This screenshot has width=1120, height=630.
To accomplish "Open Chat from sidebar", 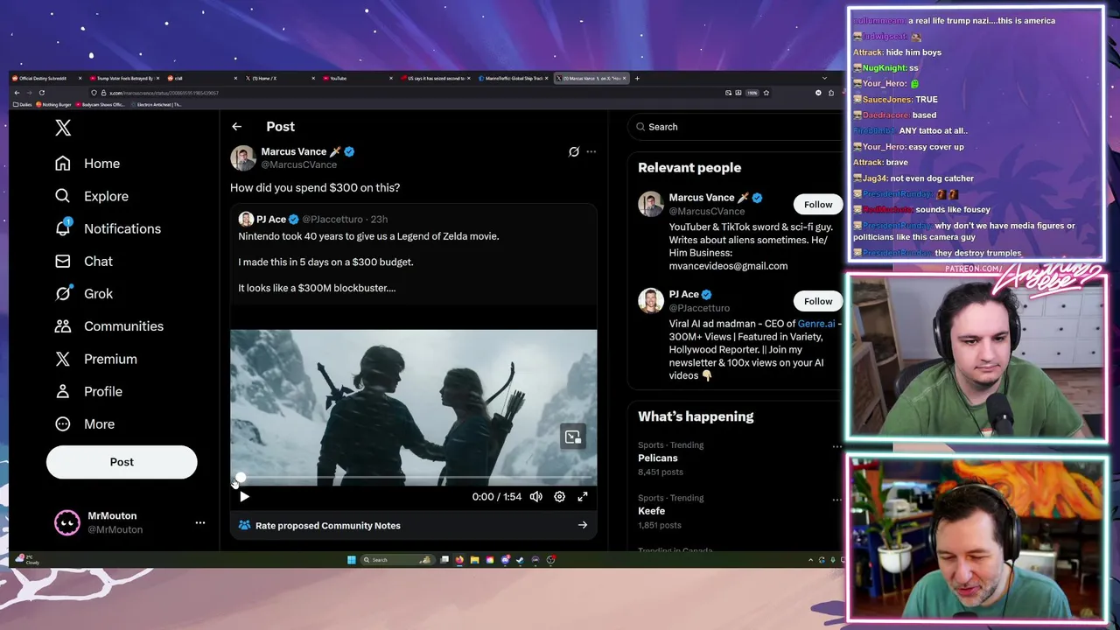I will (84, 261).
